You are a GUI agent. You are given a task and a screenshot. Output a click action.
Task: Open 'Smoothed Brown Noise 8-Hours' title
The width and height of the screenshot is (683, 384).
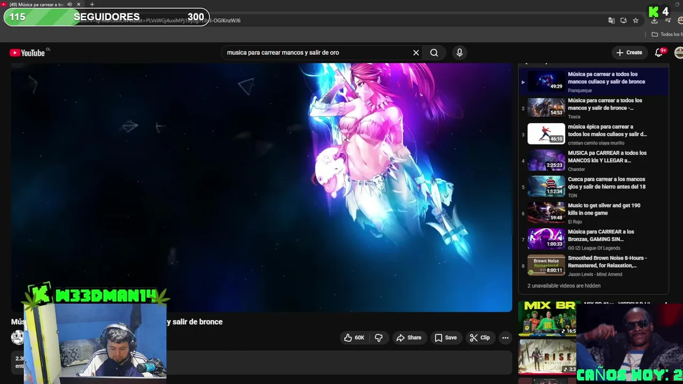[x=607, y=261]
